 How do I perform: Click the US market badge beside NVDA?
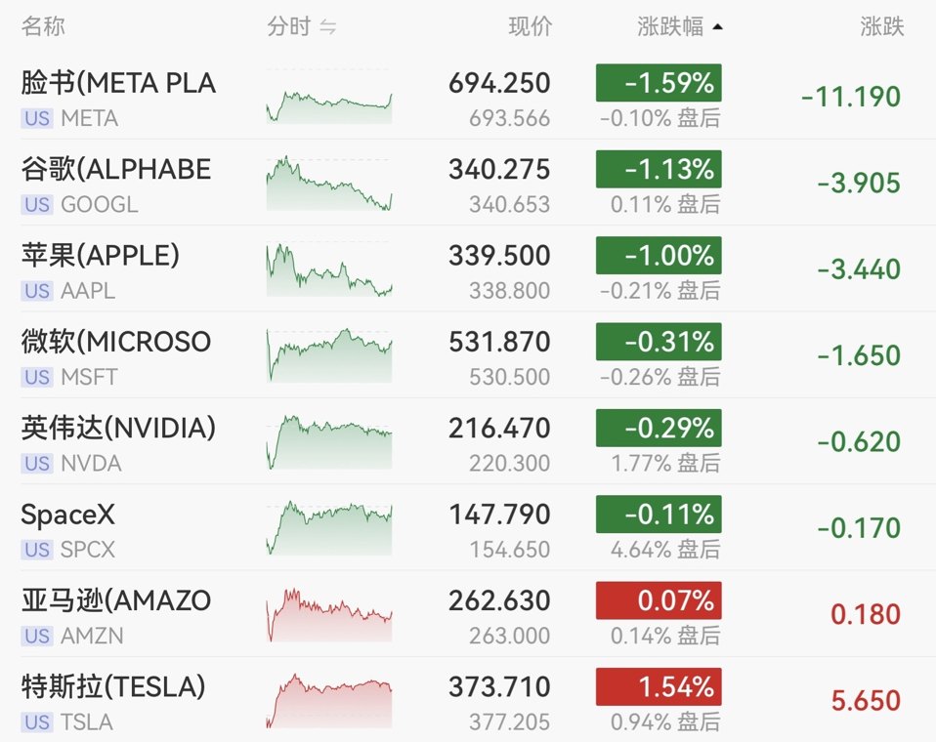[37, 464]
